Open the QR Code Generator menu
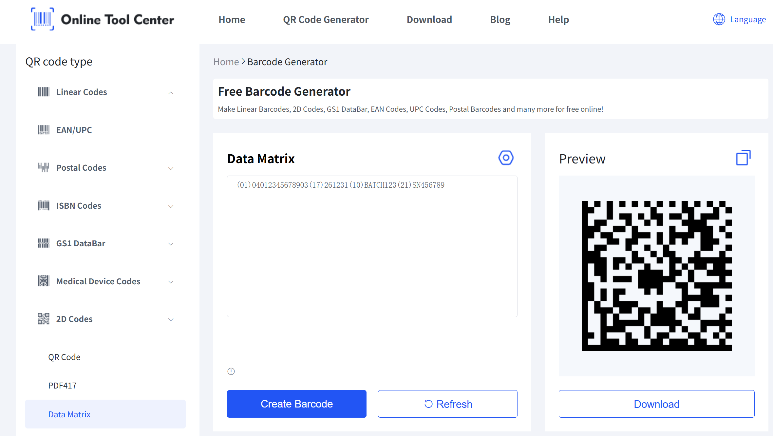Screen dimensions: 773x436 tap(326, 20)
